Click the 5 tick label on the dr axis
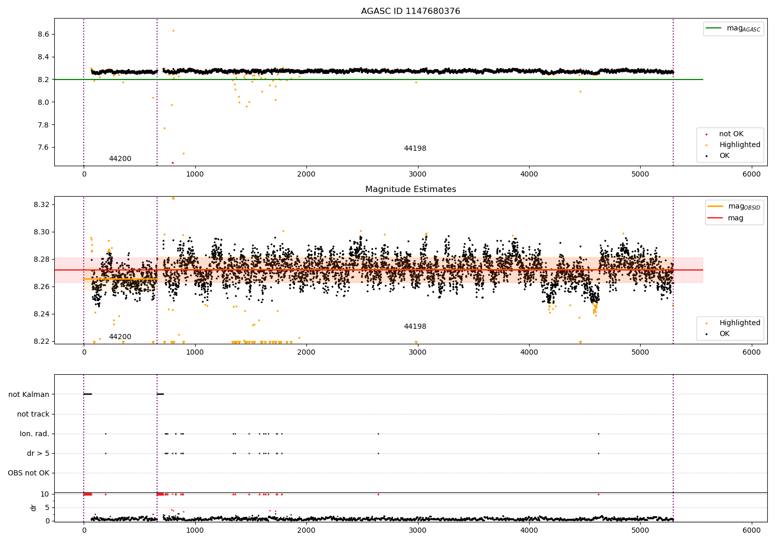The width and height of the screenshot is (775, 542). point(47,508)
